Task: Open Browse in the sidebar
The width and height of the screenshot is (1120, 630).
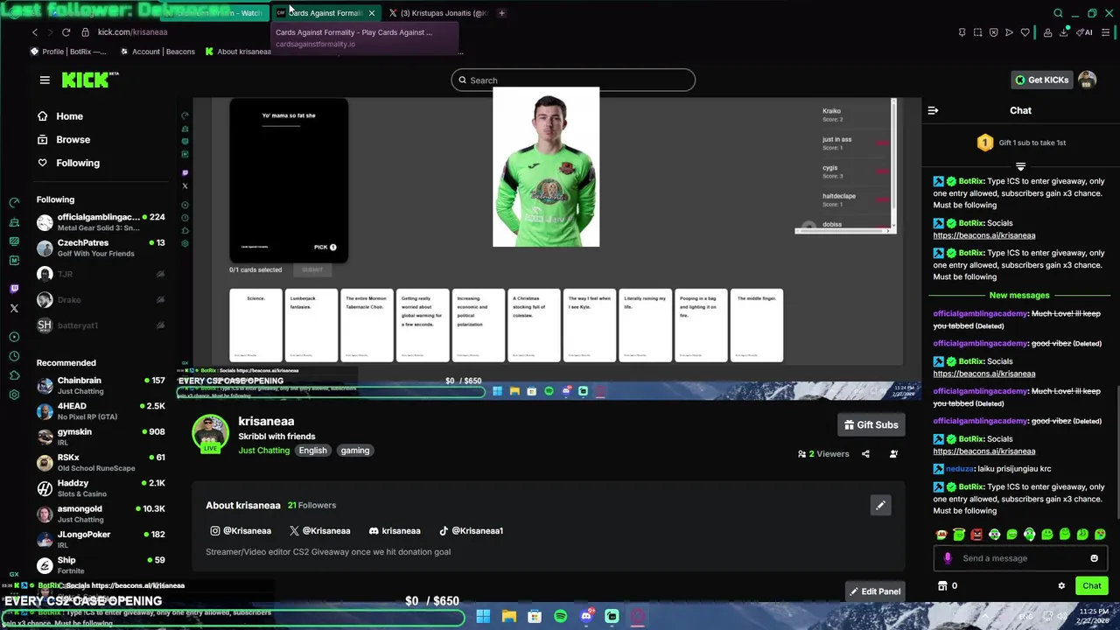Action: pyautogui.click(x=73, y=139)
